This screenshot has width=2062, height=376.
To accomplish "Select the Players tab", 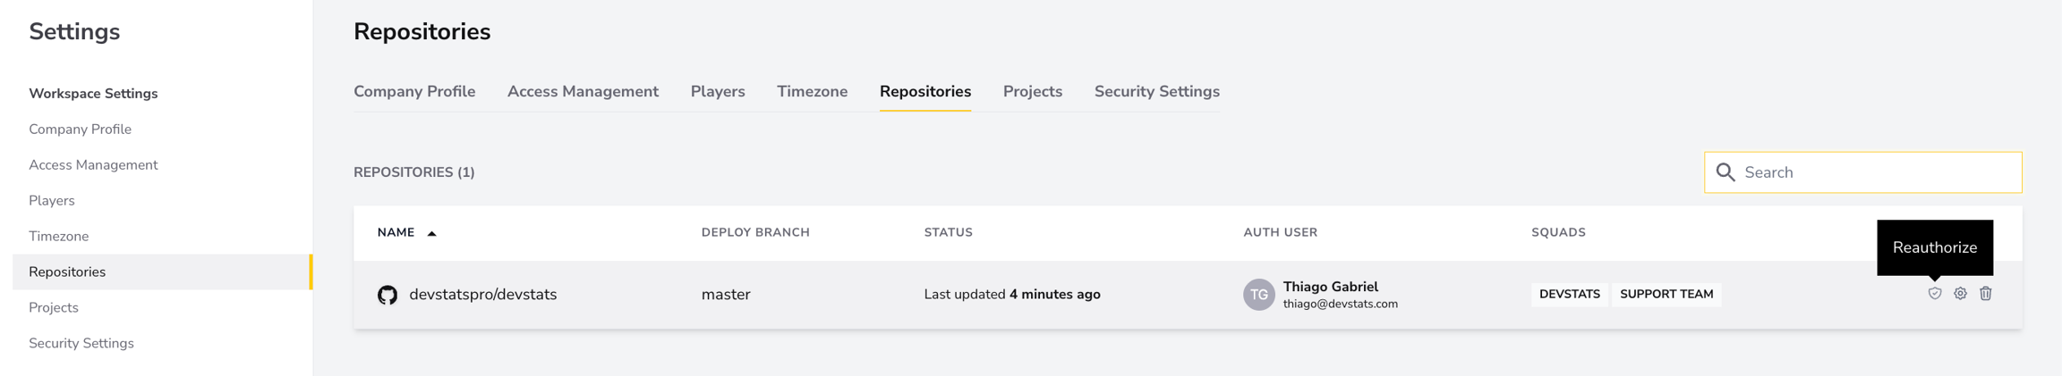I will point(718,92).
